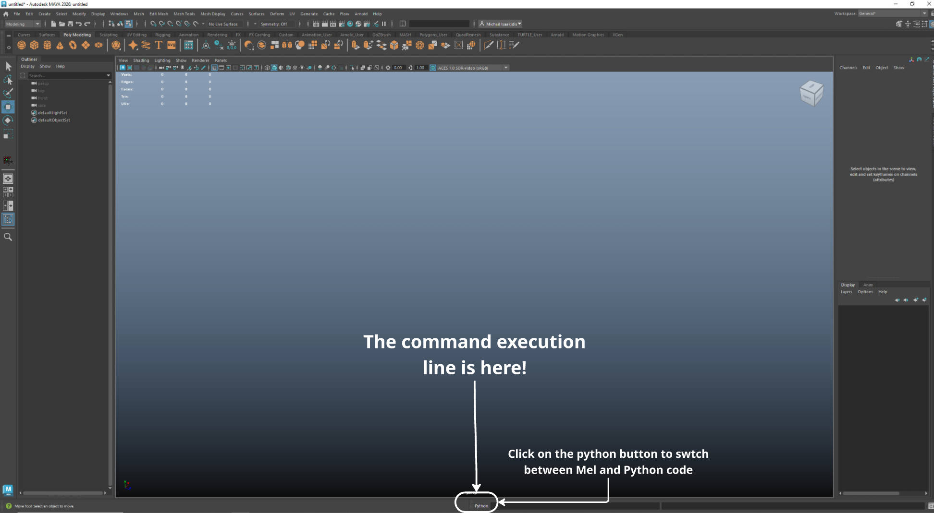The height and width of the screenshot is (513, 934).
Task: Create a polygon cube from the shelf
Action: (34, 45)
